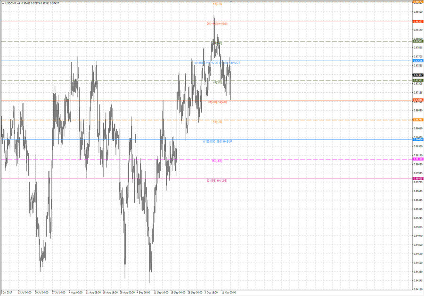424x296 pixels.
Task: Click the 26 Sep 08:00 date label
Action: 195,293
